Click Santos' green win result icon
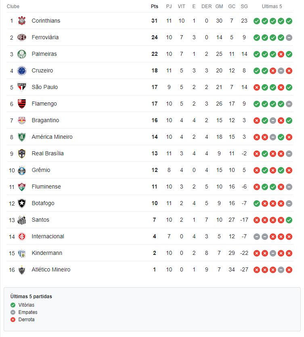 point(289,220)
